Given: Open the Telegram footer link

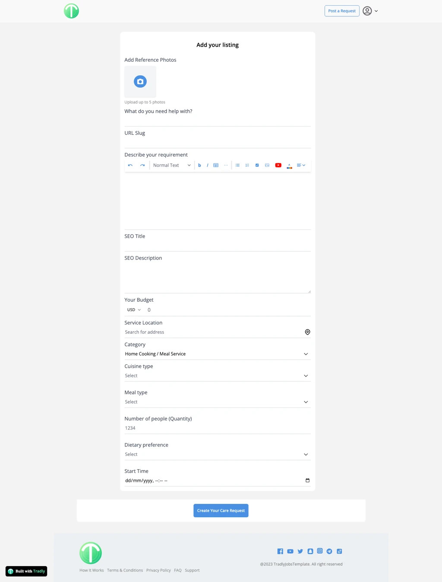Looking at the screenshot, I should 329,551.
